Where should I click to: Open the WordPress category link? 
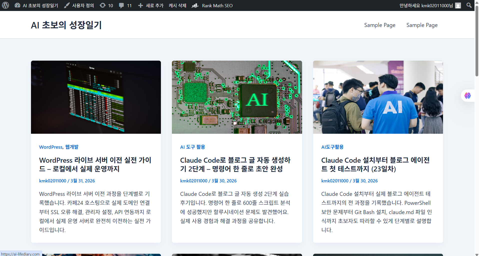50,147
